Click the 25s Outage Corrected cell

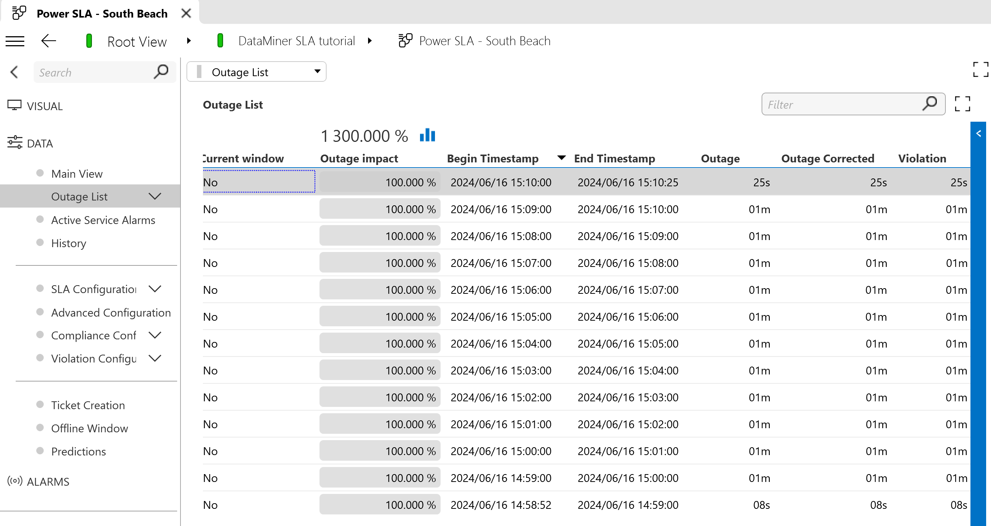(878, 182)
